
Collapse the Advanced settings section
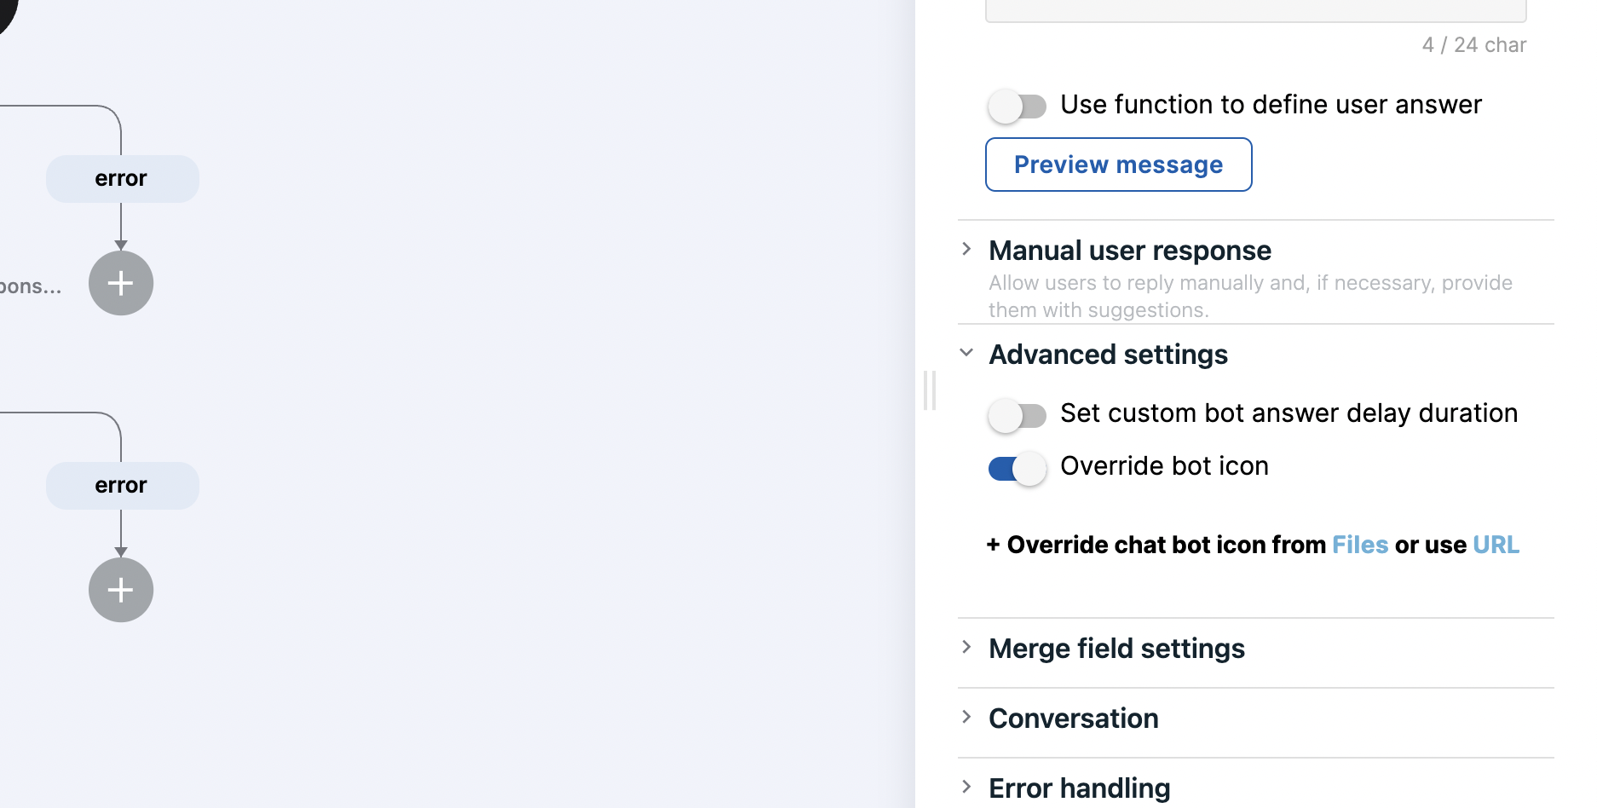(966, 353)
